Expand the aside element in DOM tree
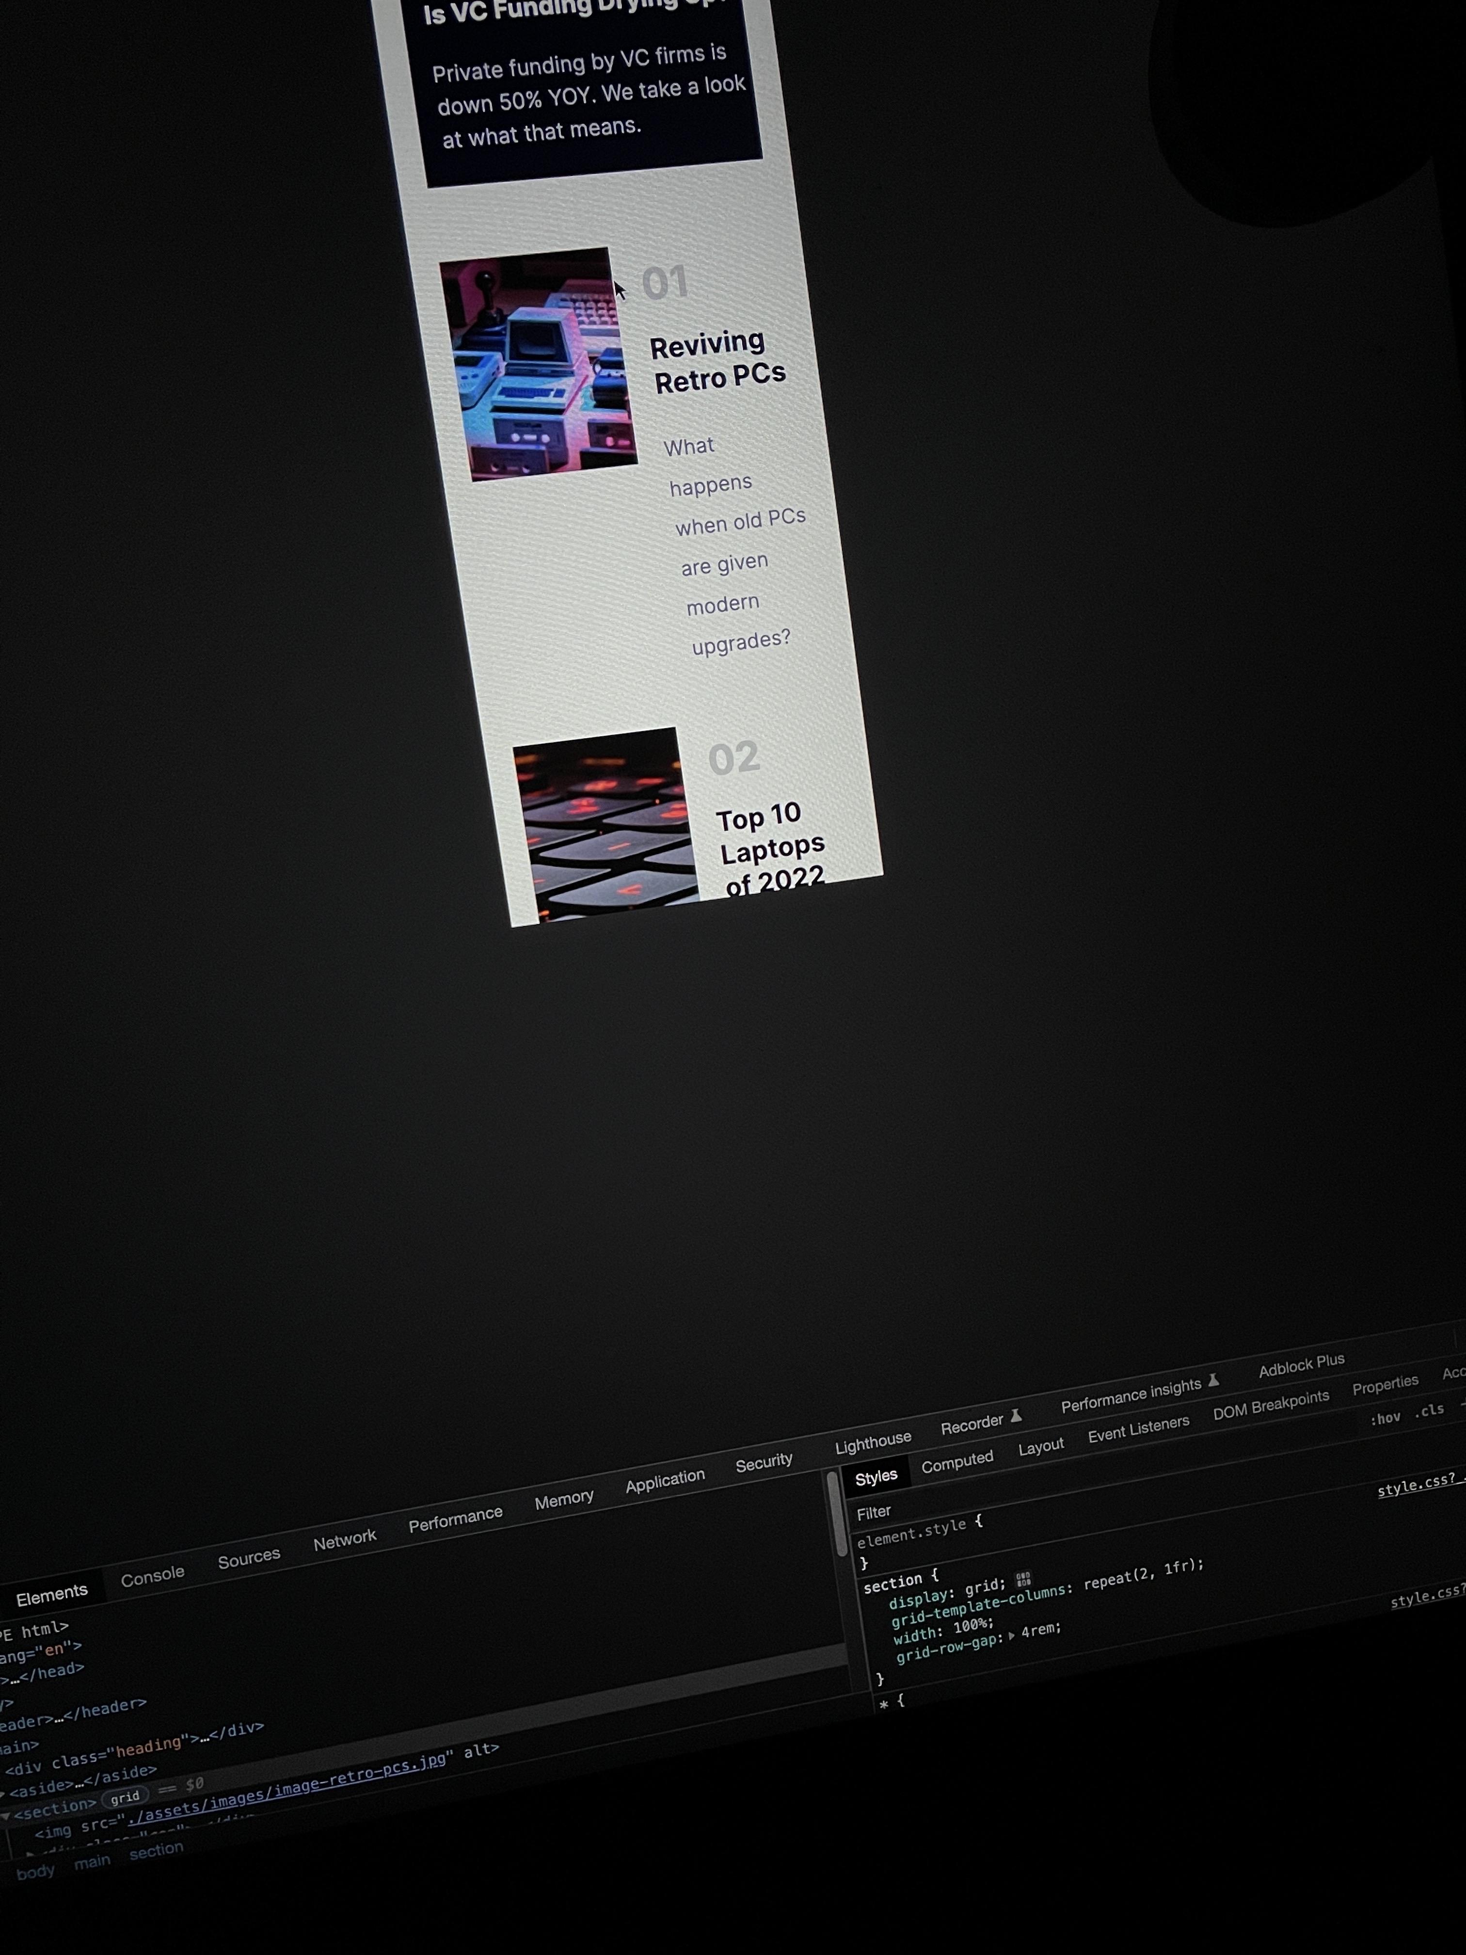 point(2,1794)
